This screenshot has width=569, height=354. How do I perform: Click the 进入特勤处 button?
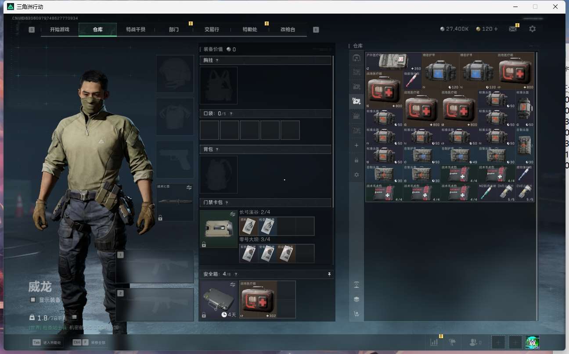[47, 342]
